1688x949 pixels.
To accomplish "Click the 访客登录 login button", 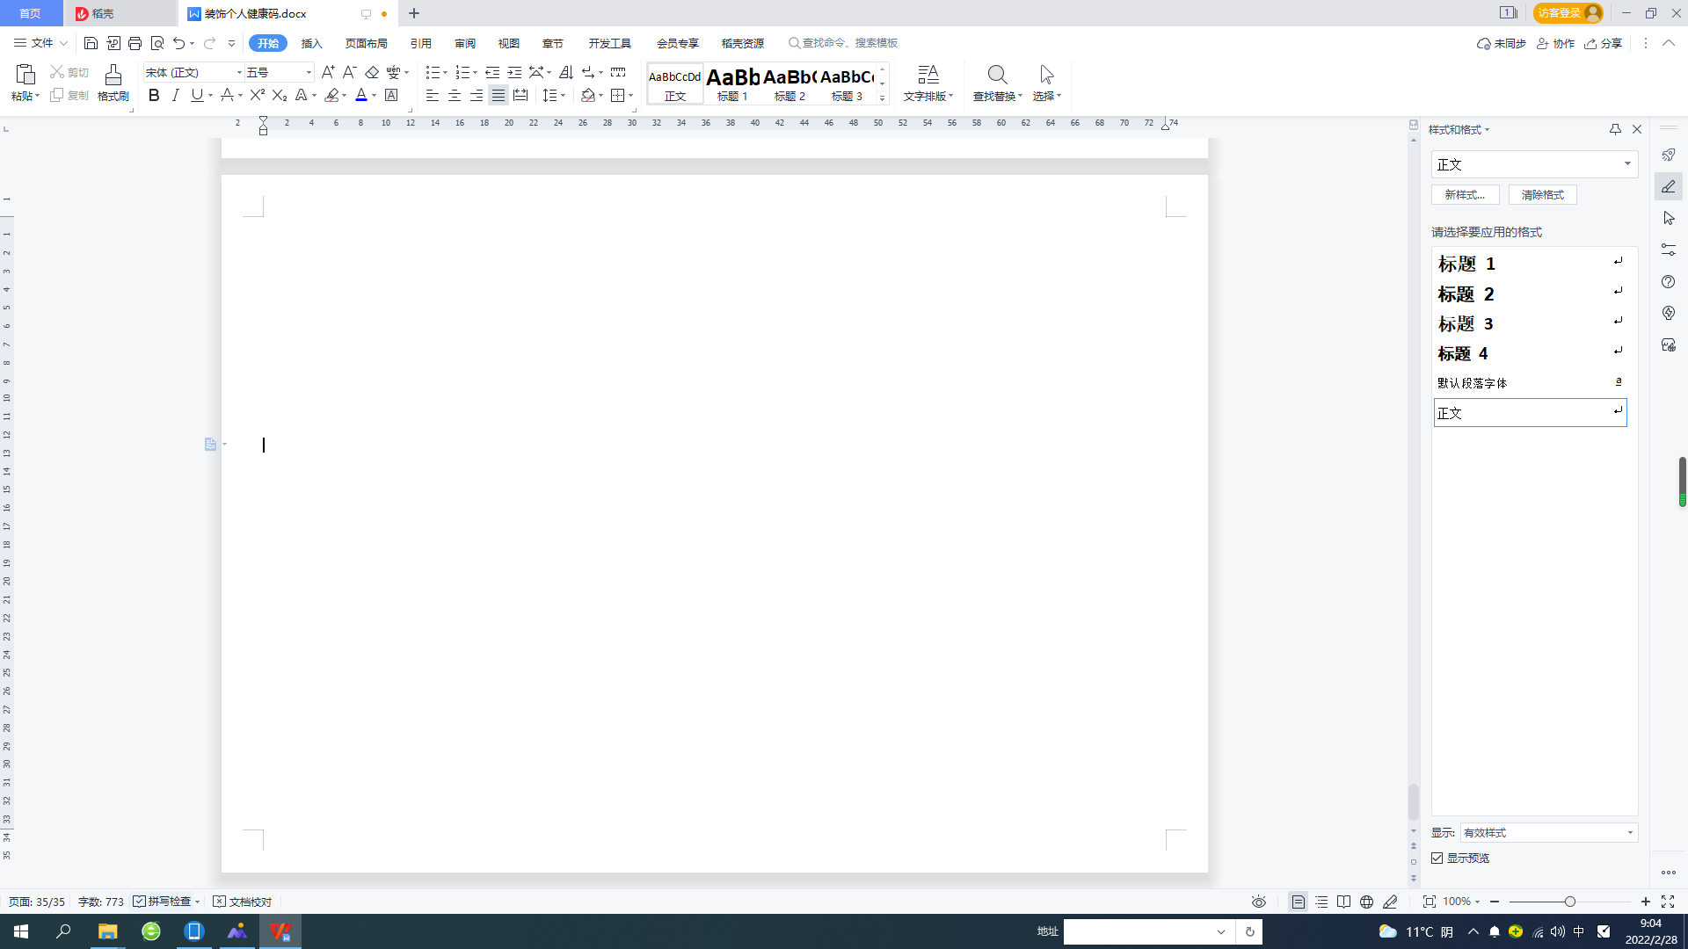I will pyautogui.click(x=1568, y=13).
